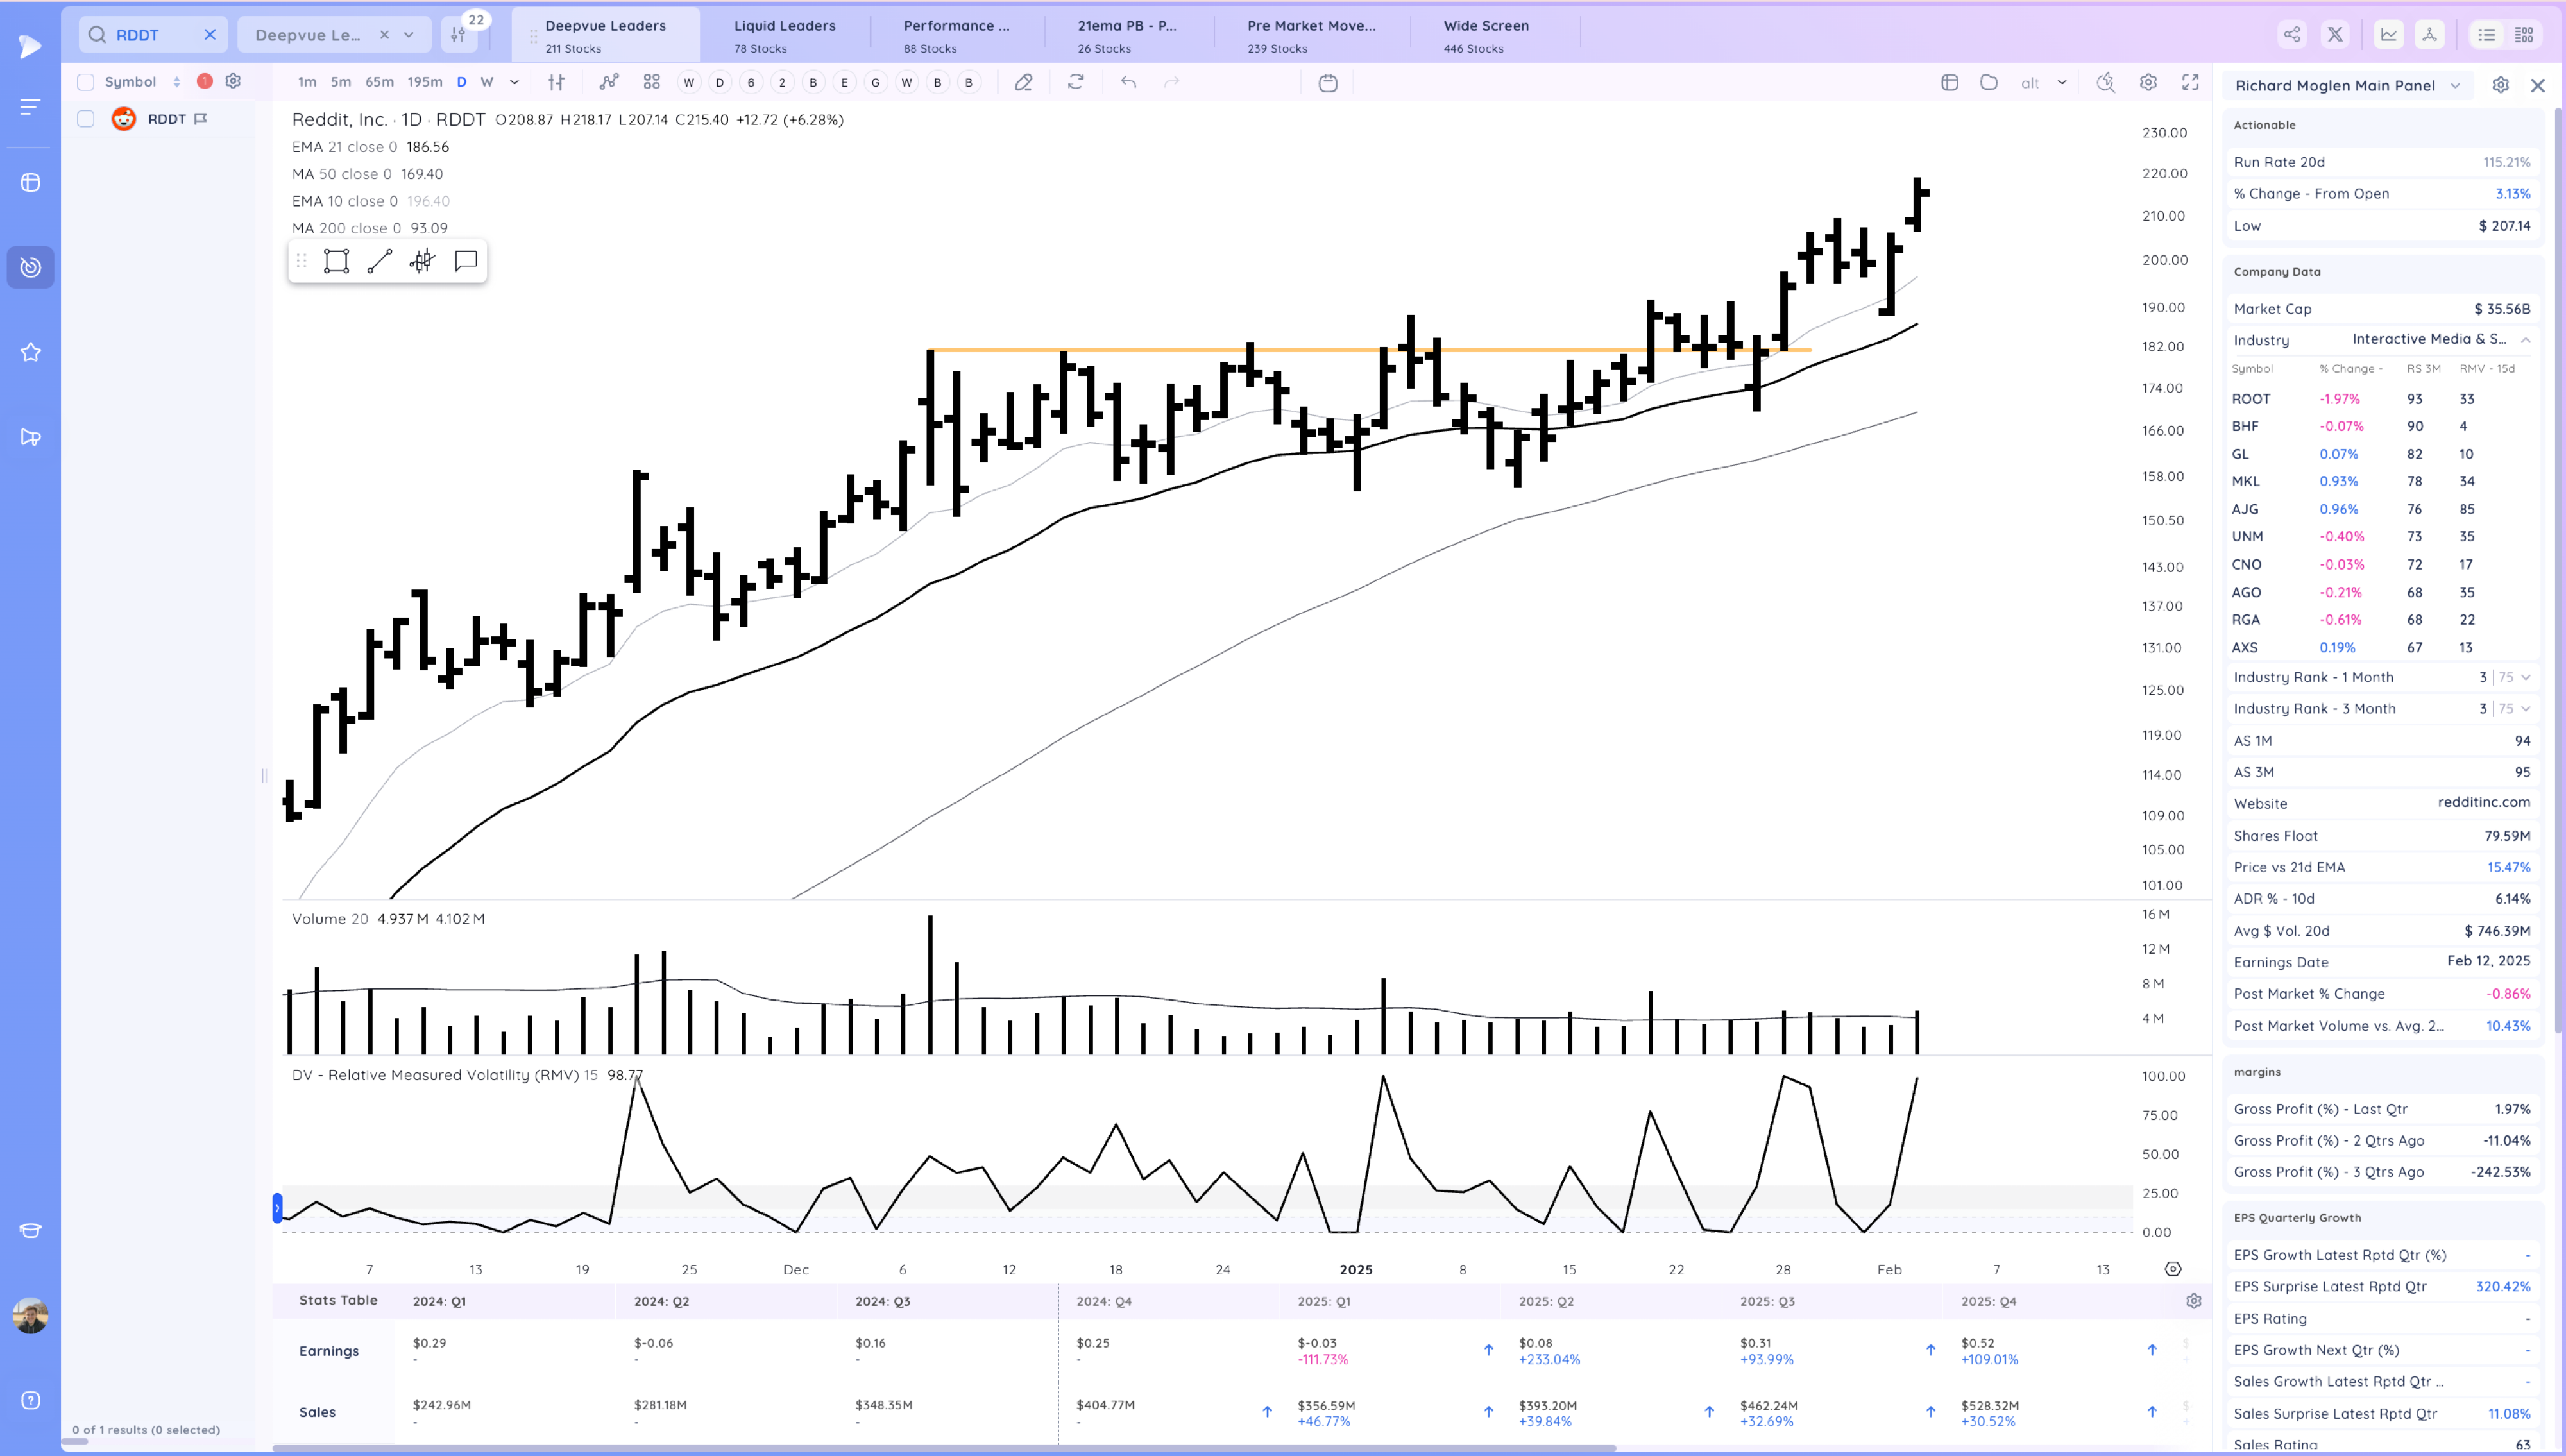Select the rectangle drawing tool

[336, 261]
